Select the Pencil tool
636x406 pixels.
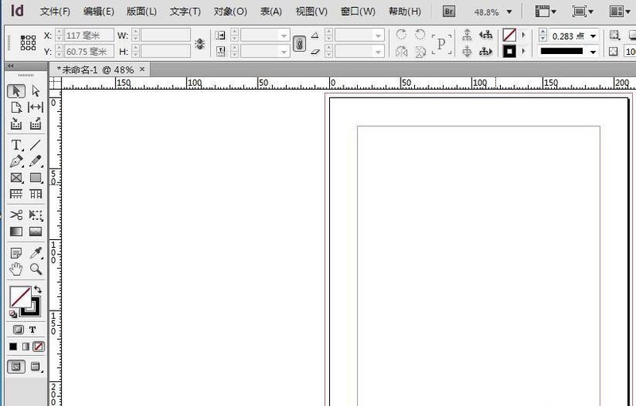pos(36,161)
